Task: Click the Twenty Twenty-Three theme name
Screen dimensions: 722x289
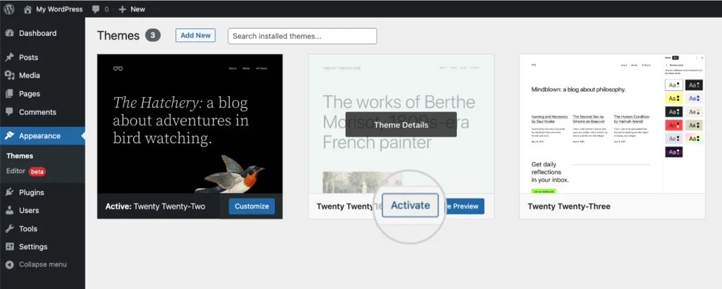Action: click(x=569, y=207)
